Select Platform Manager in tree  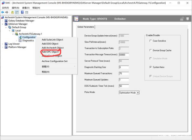pyautogui.click(x=17, y=47)
